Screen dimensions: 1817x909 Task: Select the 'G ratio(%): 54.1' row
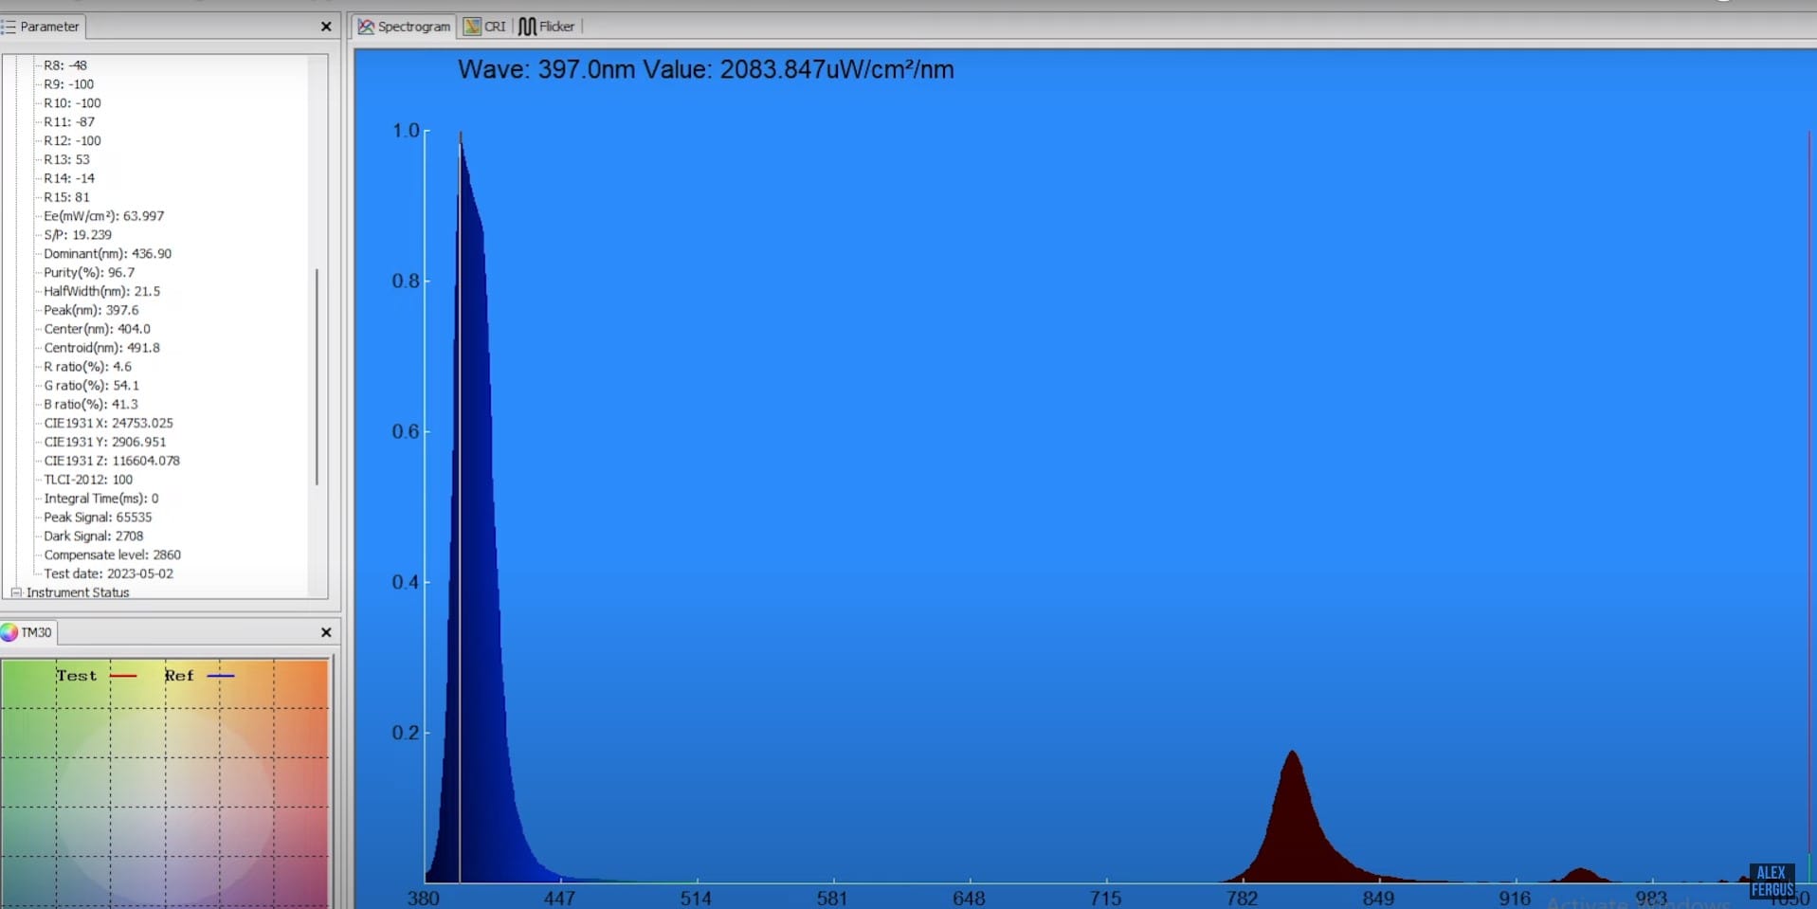tap(91, 386)
